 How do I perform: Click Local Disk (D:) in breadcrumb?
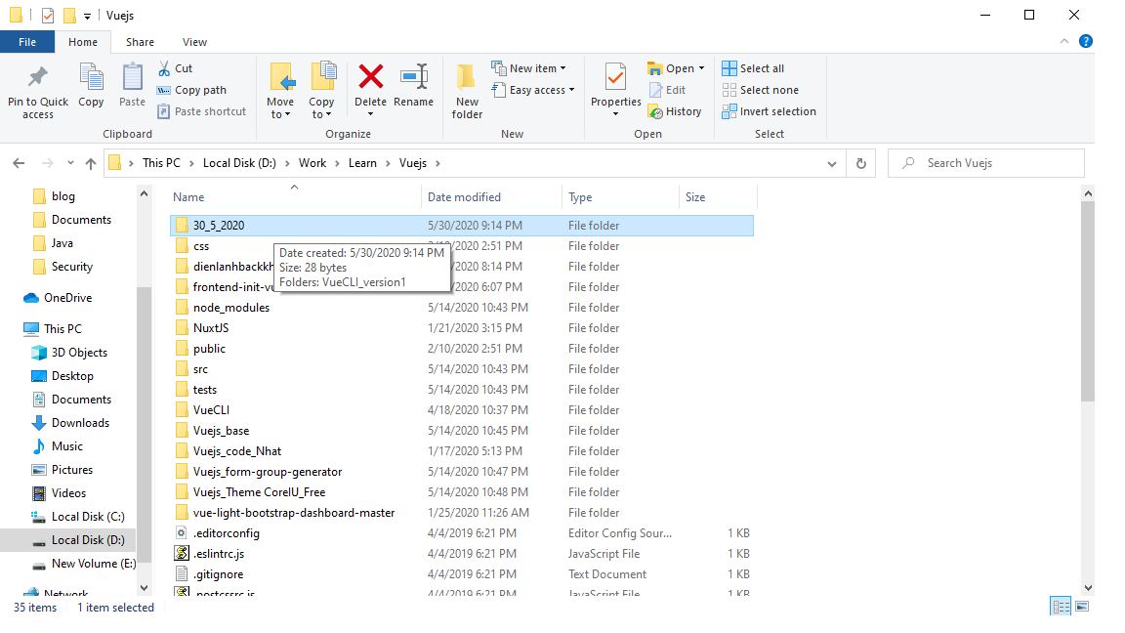(239, 163)
